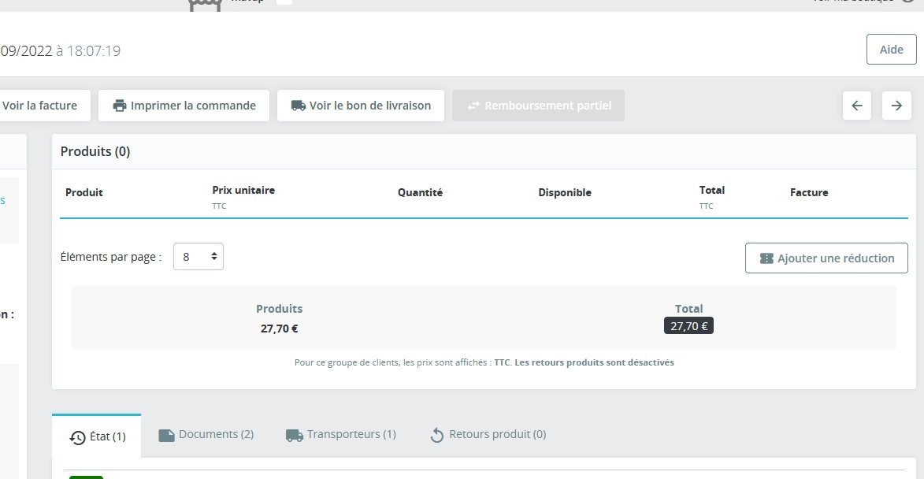This screenshot has height=479, width=924.
Task: Click the truck icon on Transporteurs tab
Action: click(294, 436)
